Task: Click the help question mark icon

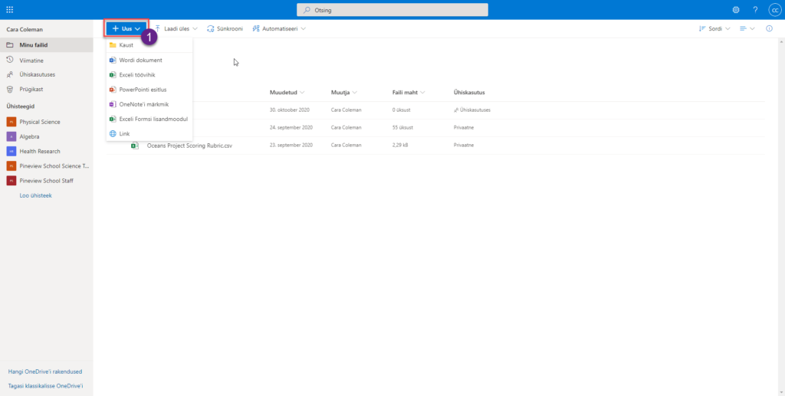Action: [755, 9]
